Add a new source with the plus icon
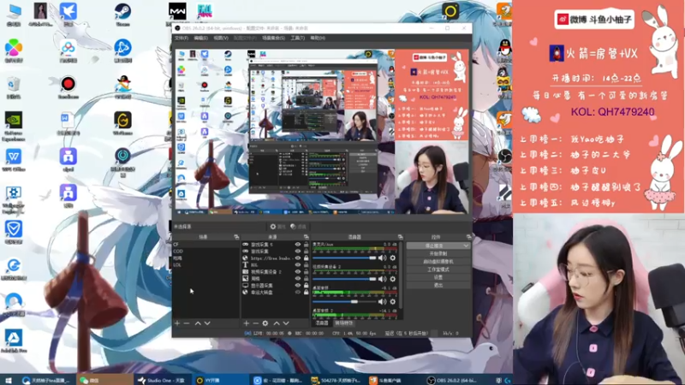Viewport: 685px width, 385px height. coord(247,323)
